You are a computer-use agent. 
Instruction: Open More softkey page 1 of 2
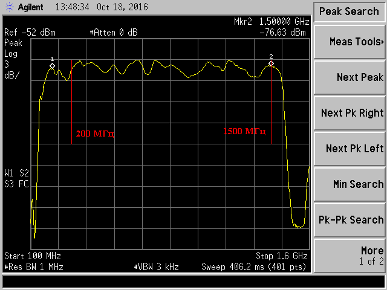tap(349, 255)
